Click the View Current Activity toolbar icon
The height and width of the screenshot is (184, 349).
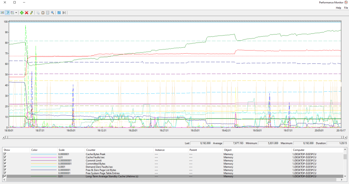(2, 13)
